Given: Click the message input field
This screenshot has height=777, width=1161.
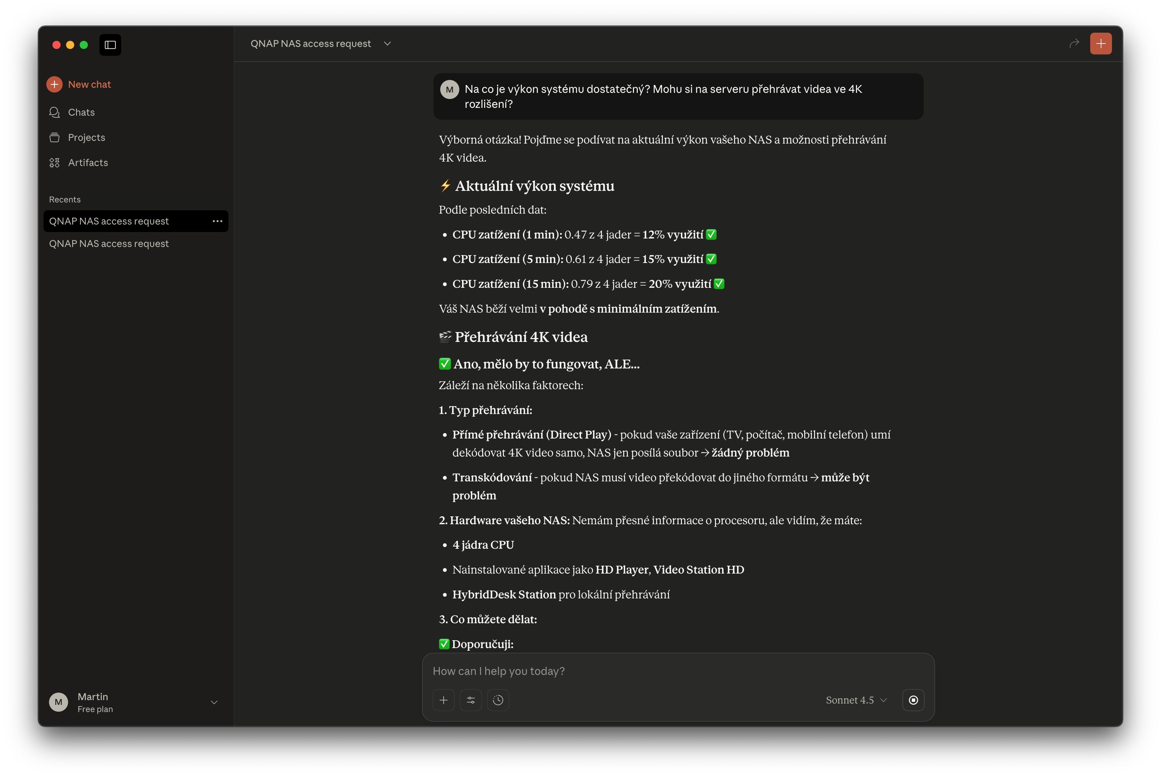Looking at the screenshot, I should (678, 671).
